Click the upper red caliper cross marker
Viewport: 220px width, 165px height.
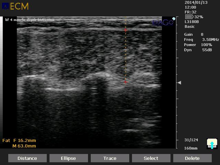(x=125, y=30)
